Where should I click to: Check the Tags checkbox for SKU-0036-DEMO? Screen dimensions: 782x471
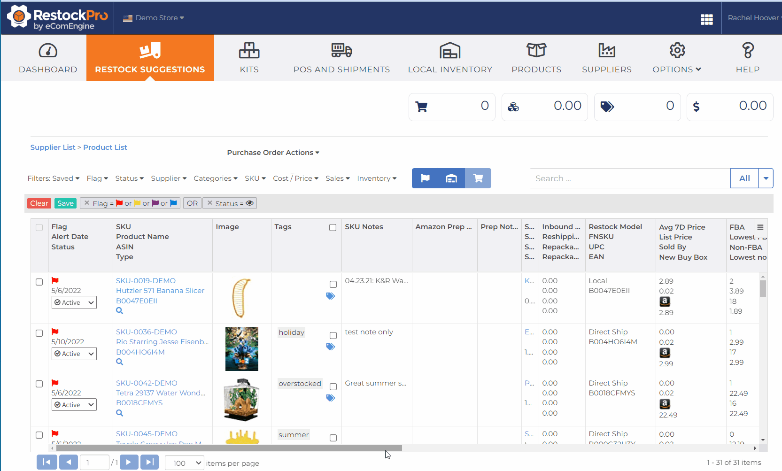(333, 336)
